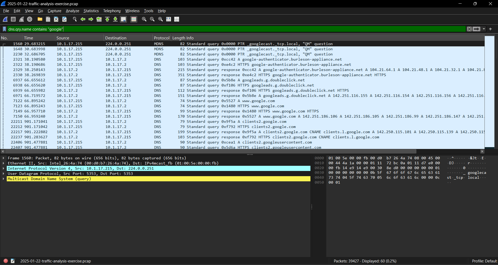Open the Edit menu
The width and height of the screenshot is (498, 265).
(17, 11)
